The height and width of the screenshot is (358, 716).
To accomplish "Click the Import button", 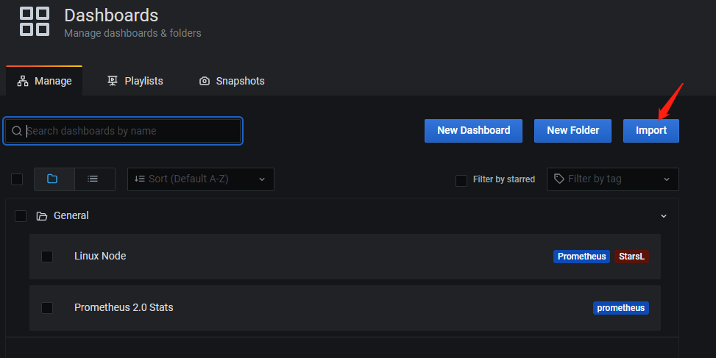I will (x=651, y=130).
